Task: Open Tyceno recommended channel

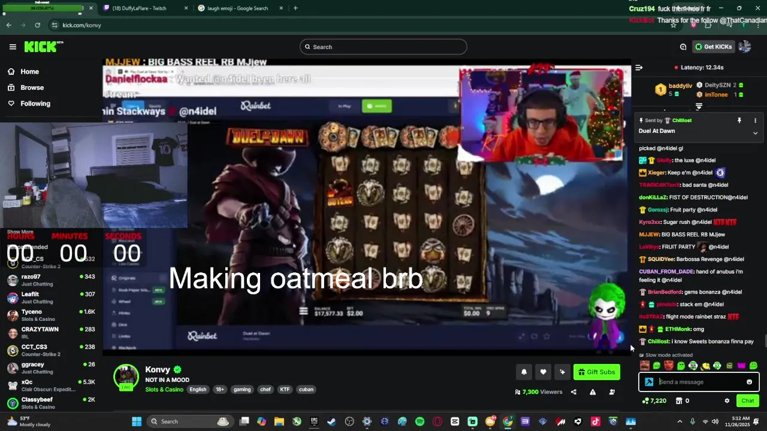Action: tap(51, 315)
